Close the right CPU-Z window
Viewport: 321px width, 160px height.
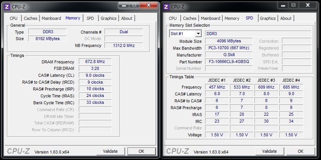(x=308, y=5)
